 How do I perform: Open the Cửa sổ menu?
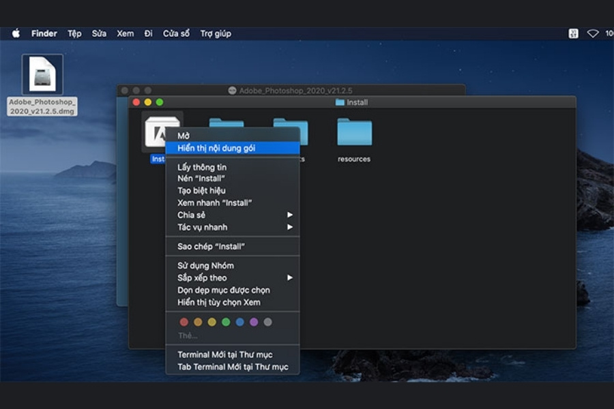(x=176, y=33)
